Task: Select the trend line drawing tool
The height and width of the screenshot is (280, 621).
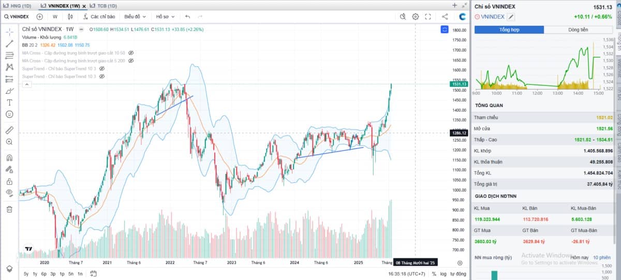Action: [x=9, y=43]
